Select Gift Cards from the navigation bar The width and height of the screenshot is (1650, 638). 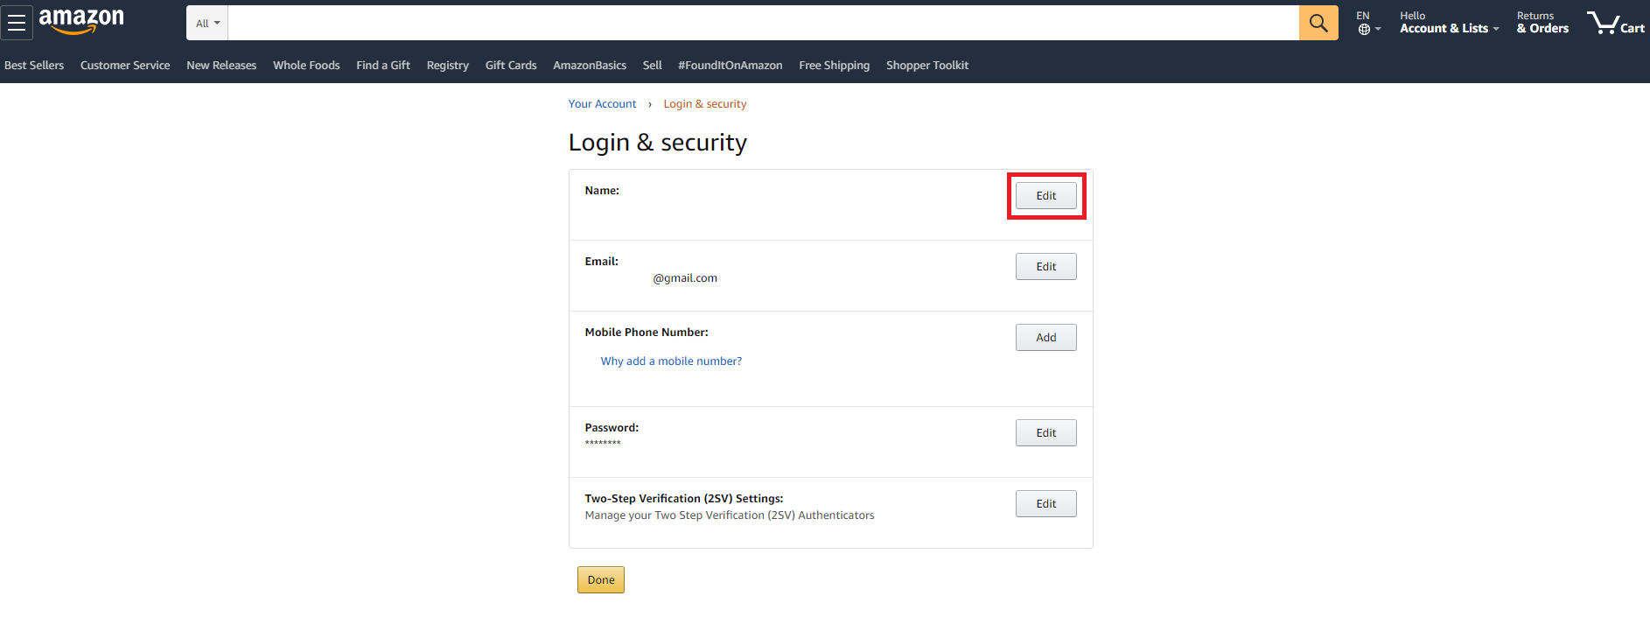click(x=510, y=65)
